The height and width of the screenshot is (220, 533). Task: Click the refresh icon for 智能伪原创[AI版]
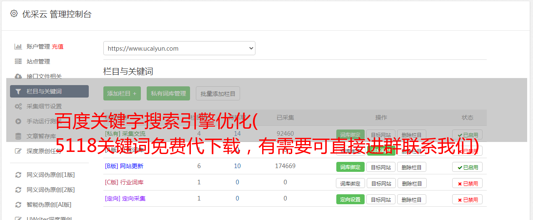[x=18, y=205]
